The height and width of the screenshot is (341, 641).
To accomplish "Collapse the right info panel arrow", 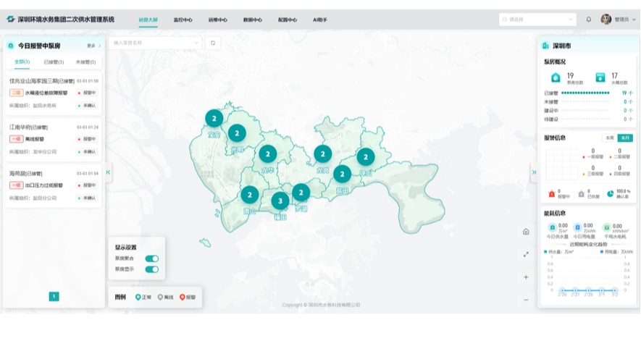I will click(534, 172).
